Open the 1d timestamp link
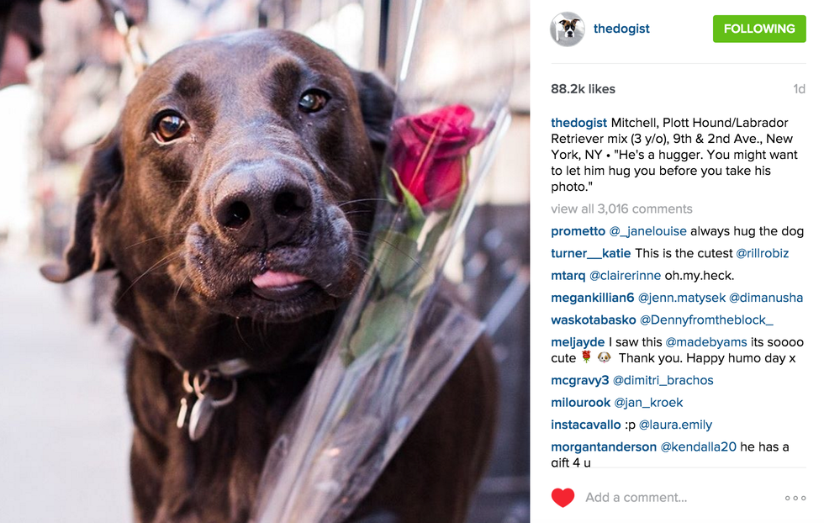The height and width of the screenshot is (523, 824). coord(799,89)
